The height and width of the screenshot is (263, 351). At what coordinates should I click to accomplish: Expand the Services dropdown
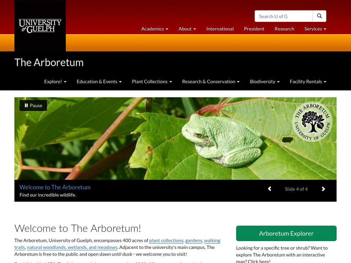[315, 29]
